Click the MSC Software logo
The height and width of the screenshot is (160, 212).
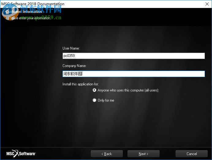point(21,154)
